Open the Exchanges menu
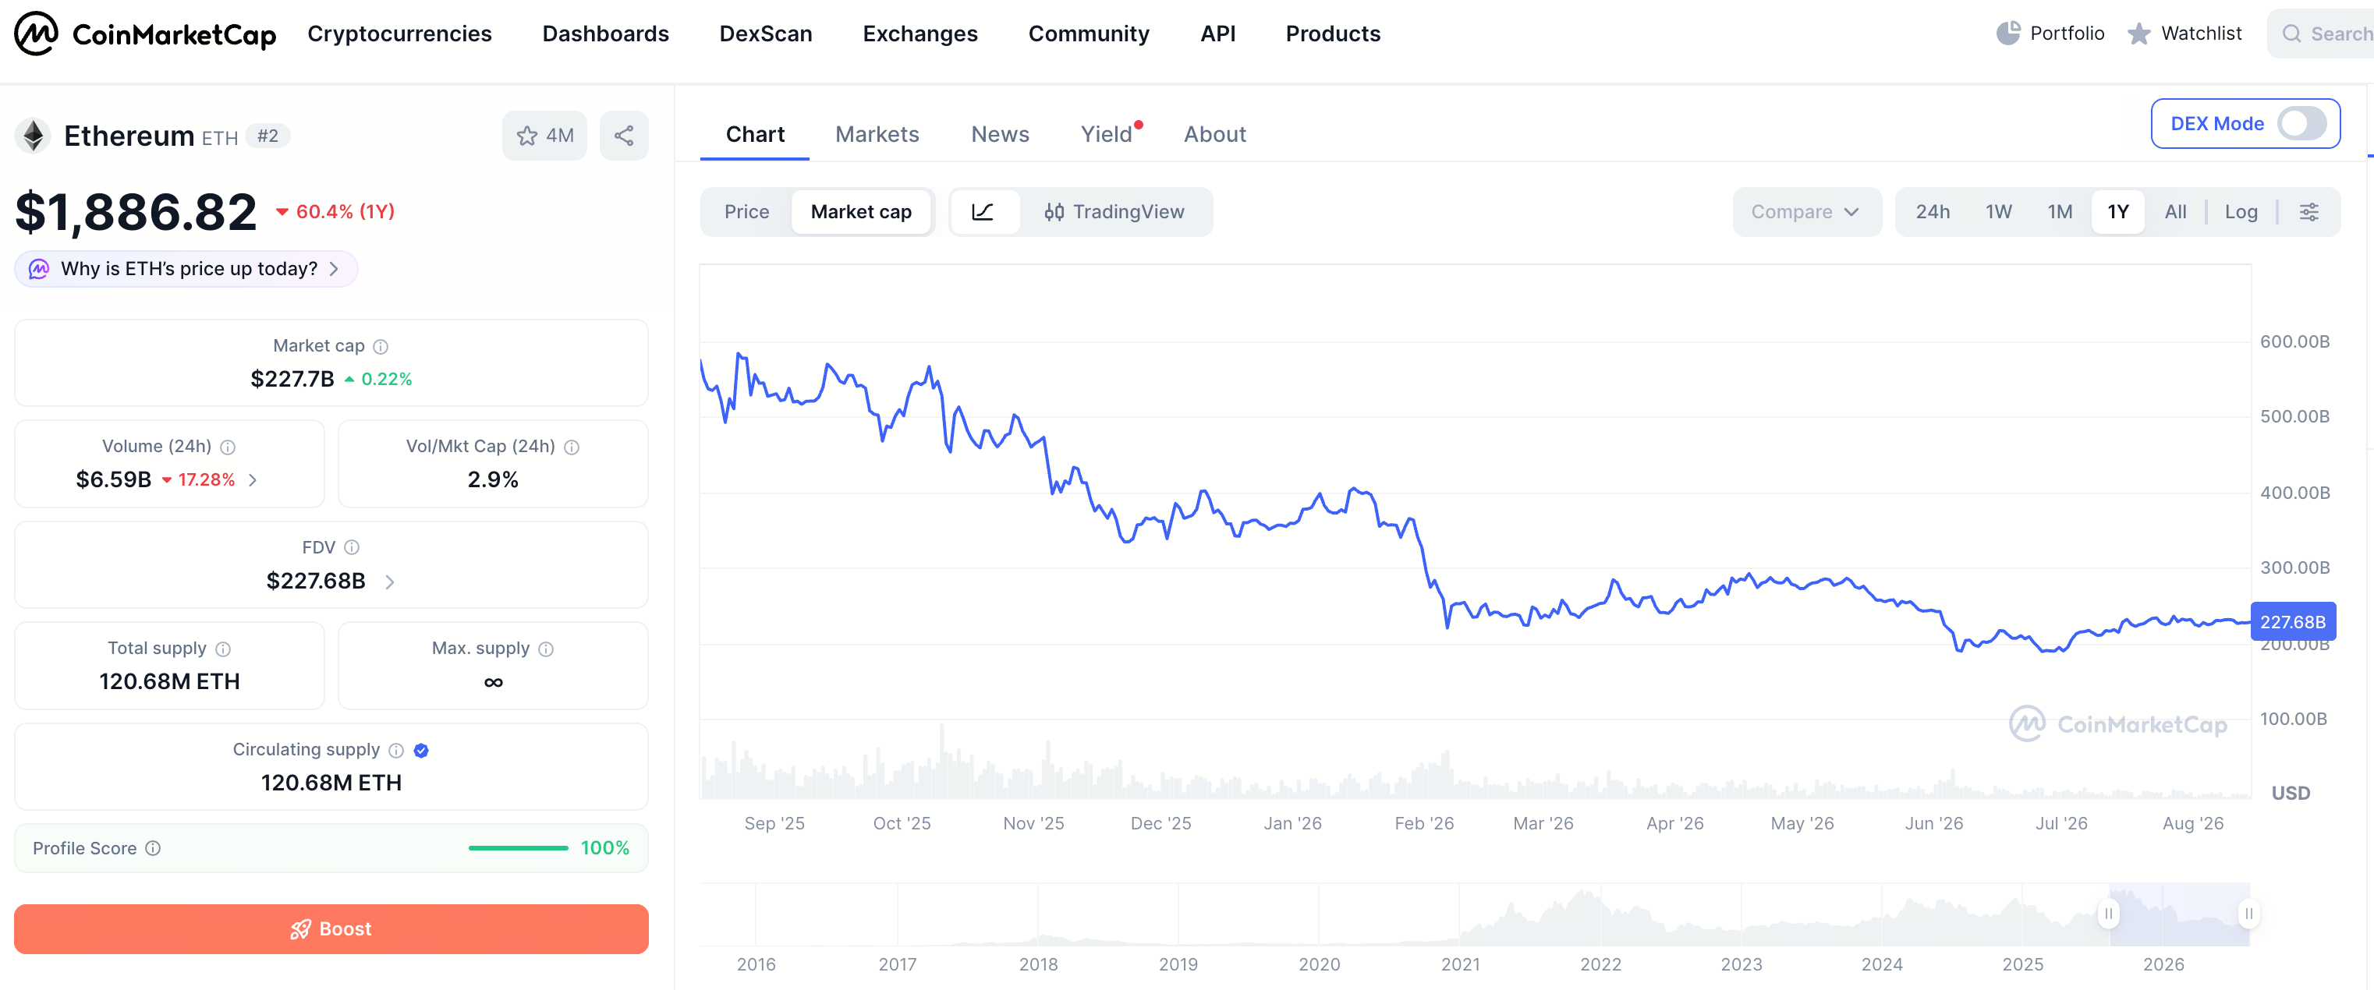2374x990 pixels. pyautogui.click(x=919, y=34)
